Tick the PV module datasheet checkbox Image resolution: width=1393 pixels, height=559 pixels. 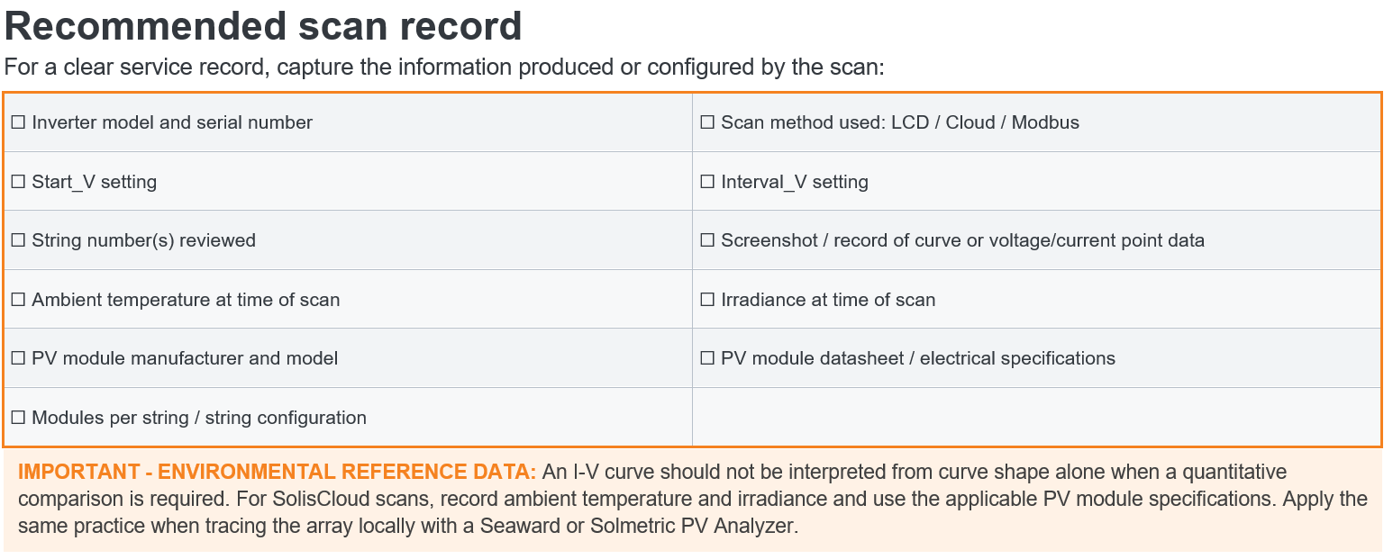pyautogui.click(x=707, y=358)
